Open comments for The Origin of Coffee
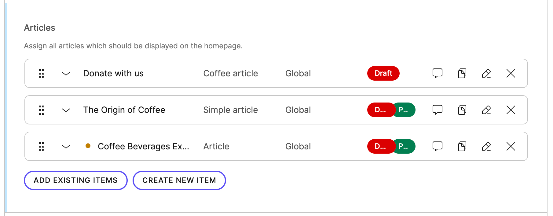 [x=437, y=110]
